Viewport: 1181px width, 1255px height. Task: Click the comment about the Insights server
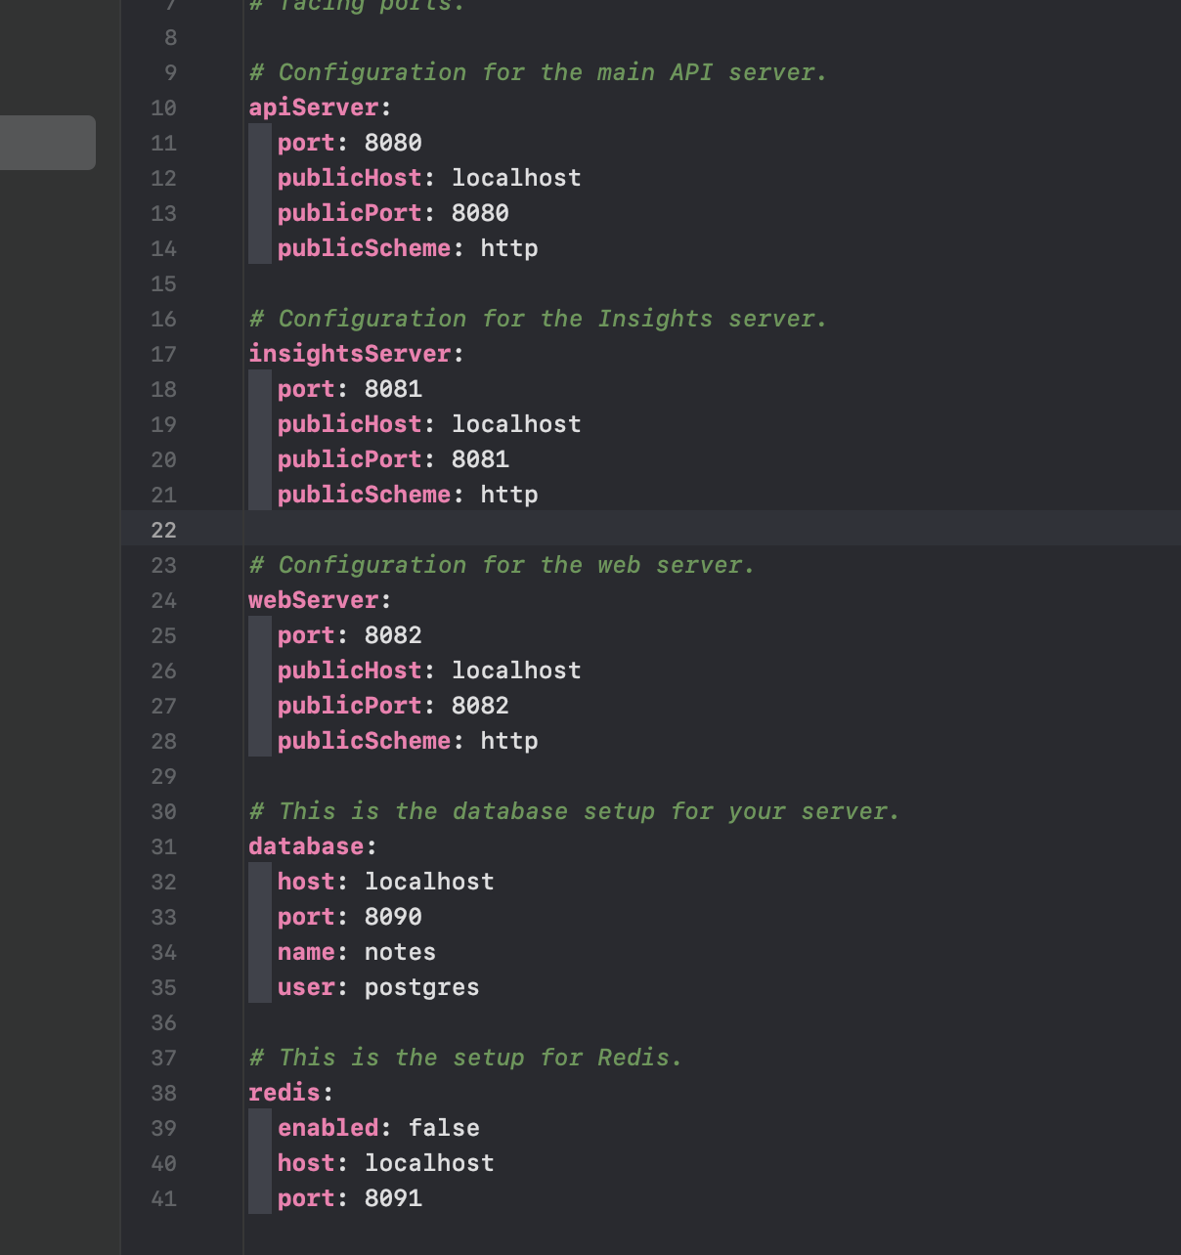(538, 319)
